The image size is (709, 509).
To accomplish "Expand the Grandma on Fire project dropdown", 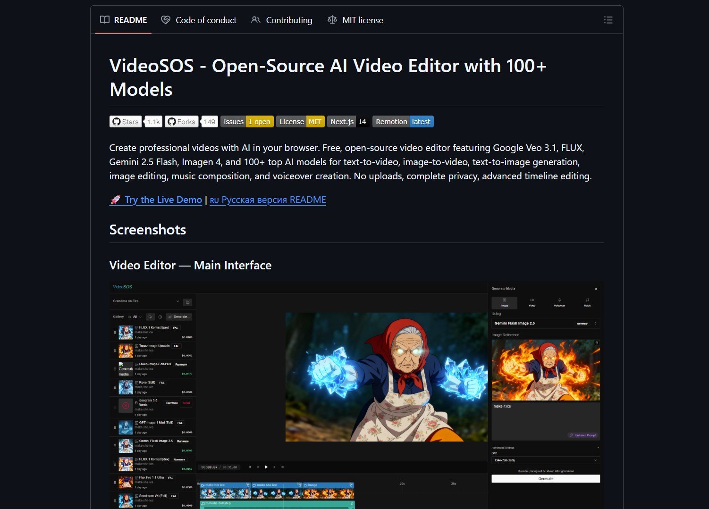I will pyautogui.click(x=177, y=301).
